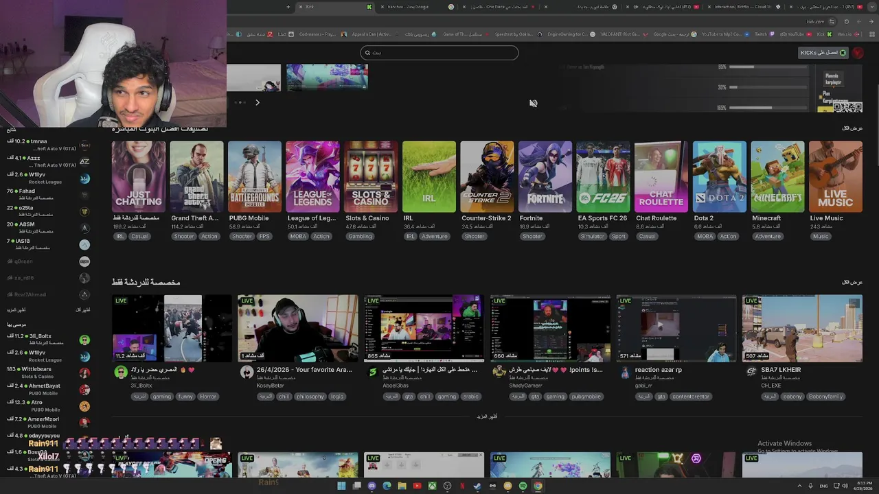Open the Fortnite category card
Image resolution: width=879 pixels, height=494 pixels.
tap(545, 176)
